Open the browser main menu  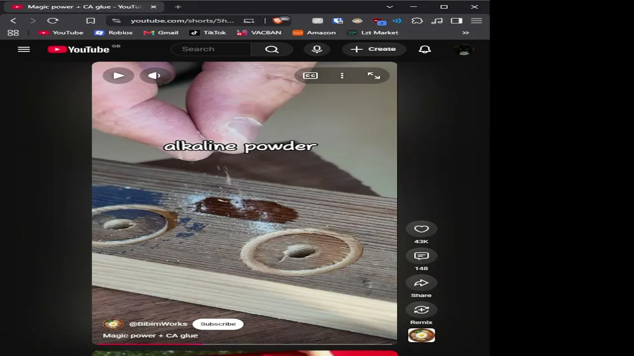click(x=476, y=21)
